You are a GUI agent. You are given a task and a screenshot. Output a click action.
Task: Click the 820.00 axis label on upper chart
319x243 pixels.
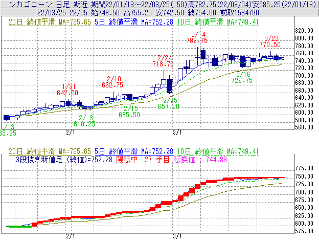[x=304, y=31]
